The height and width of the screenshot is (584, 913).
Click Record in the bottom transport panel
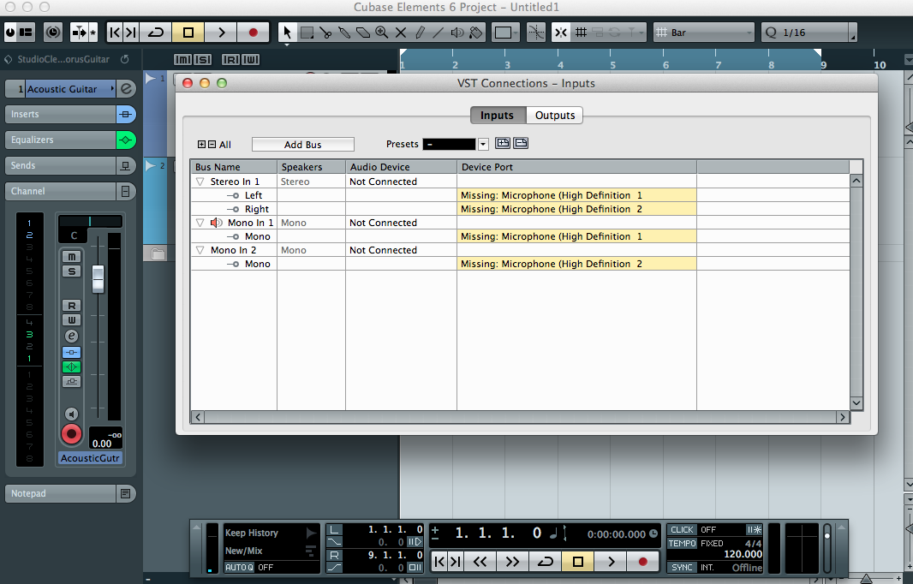(x=643, y=561)
